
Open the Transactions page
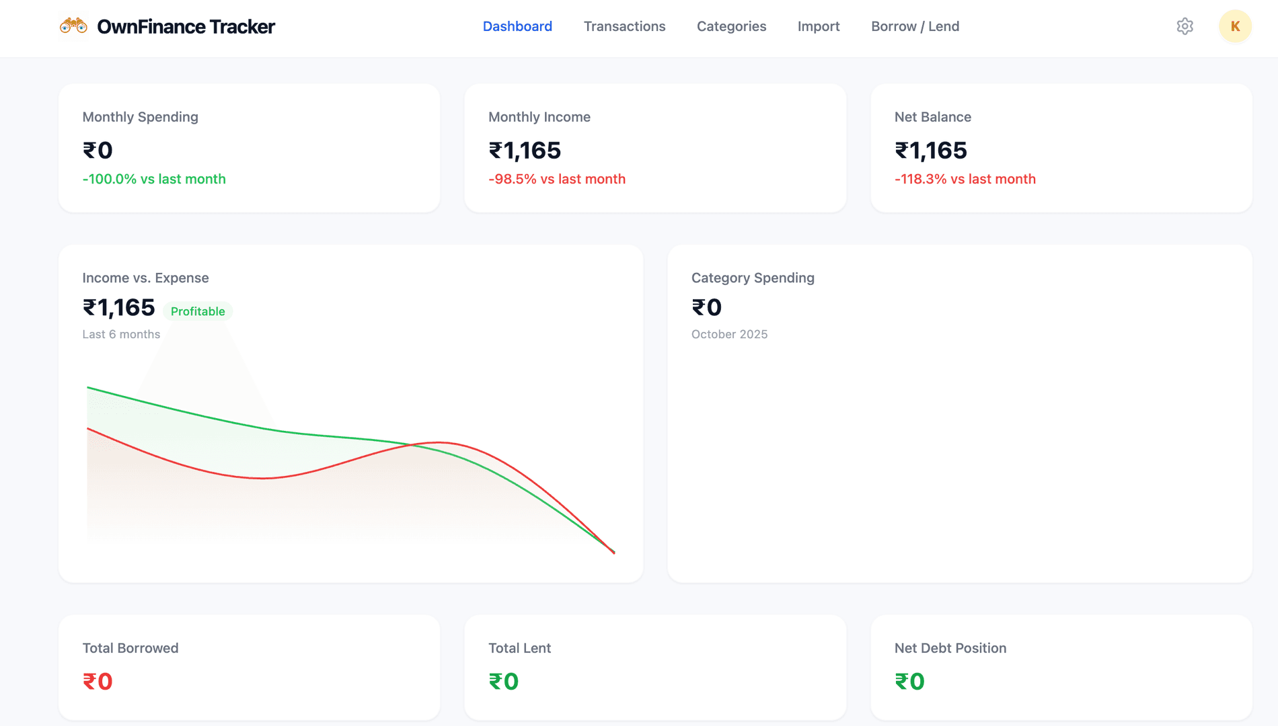tap(624, 26)
